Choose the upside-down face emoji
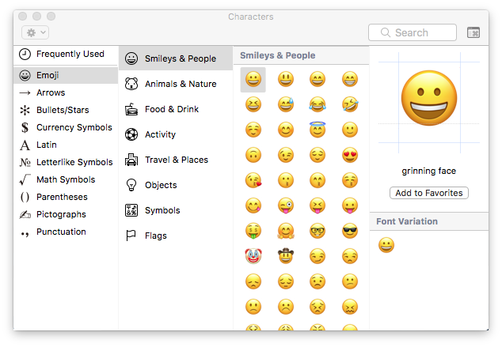The image size is (502, 347). [253, 155]
